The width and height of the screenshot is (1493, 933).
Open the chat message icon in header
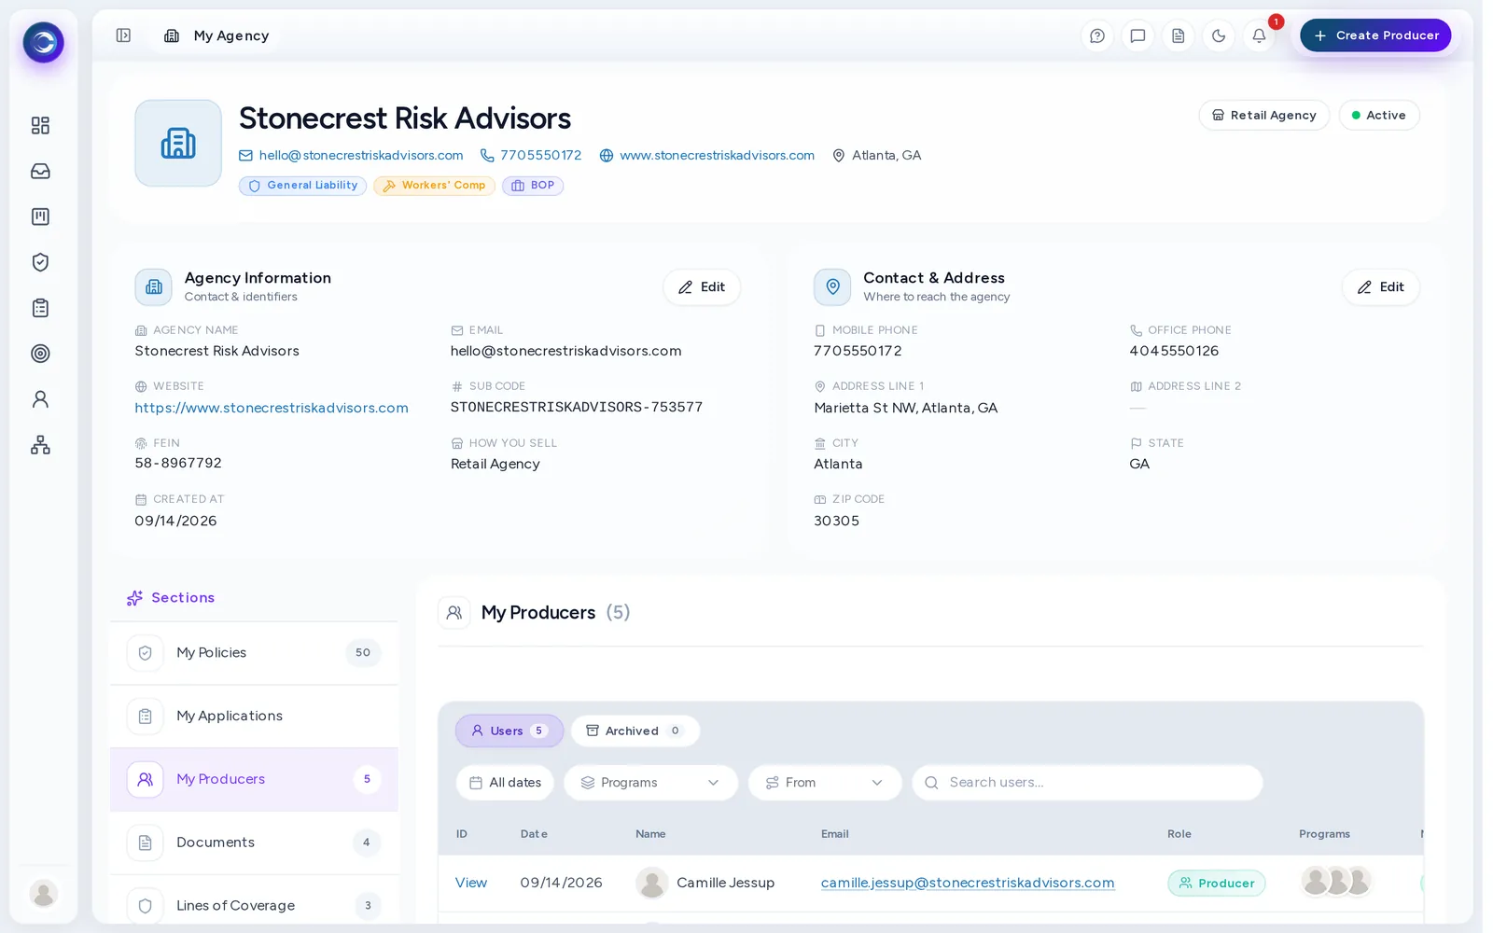[x=1137, y=35]
